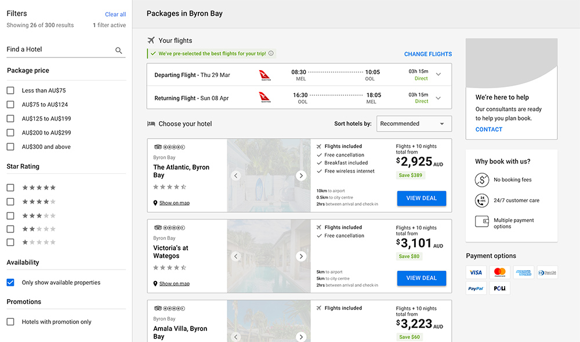The height and width of the screenshot is (342, 580).
Task: Open Show on map for Victoria's at Wategos
Action: point(174,283)
